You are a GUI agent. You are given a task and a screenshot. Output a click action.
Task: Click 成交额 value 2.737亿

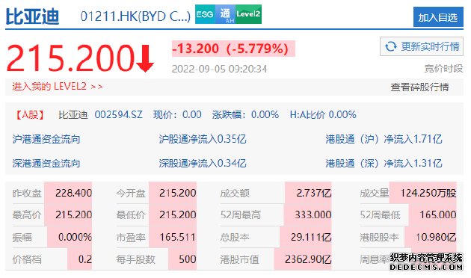click(313, 193)
